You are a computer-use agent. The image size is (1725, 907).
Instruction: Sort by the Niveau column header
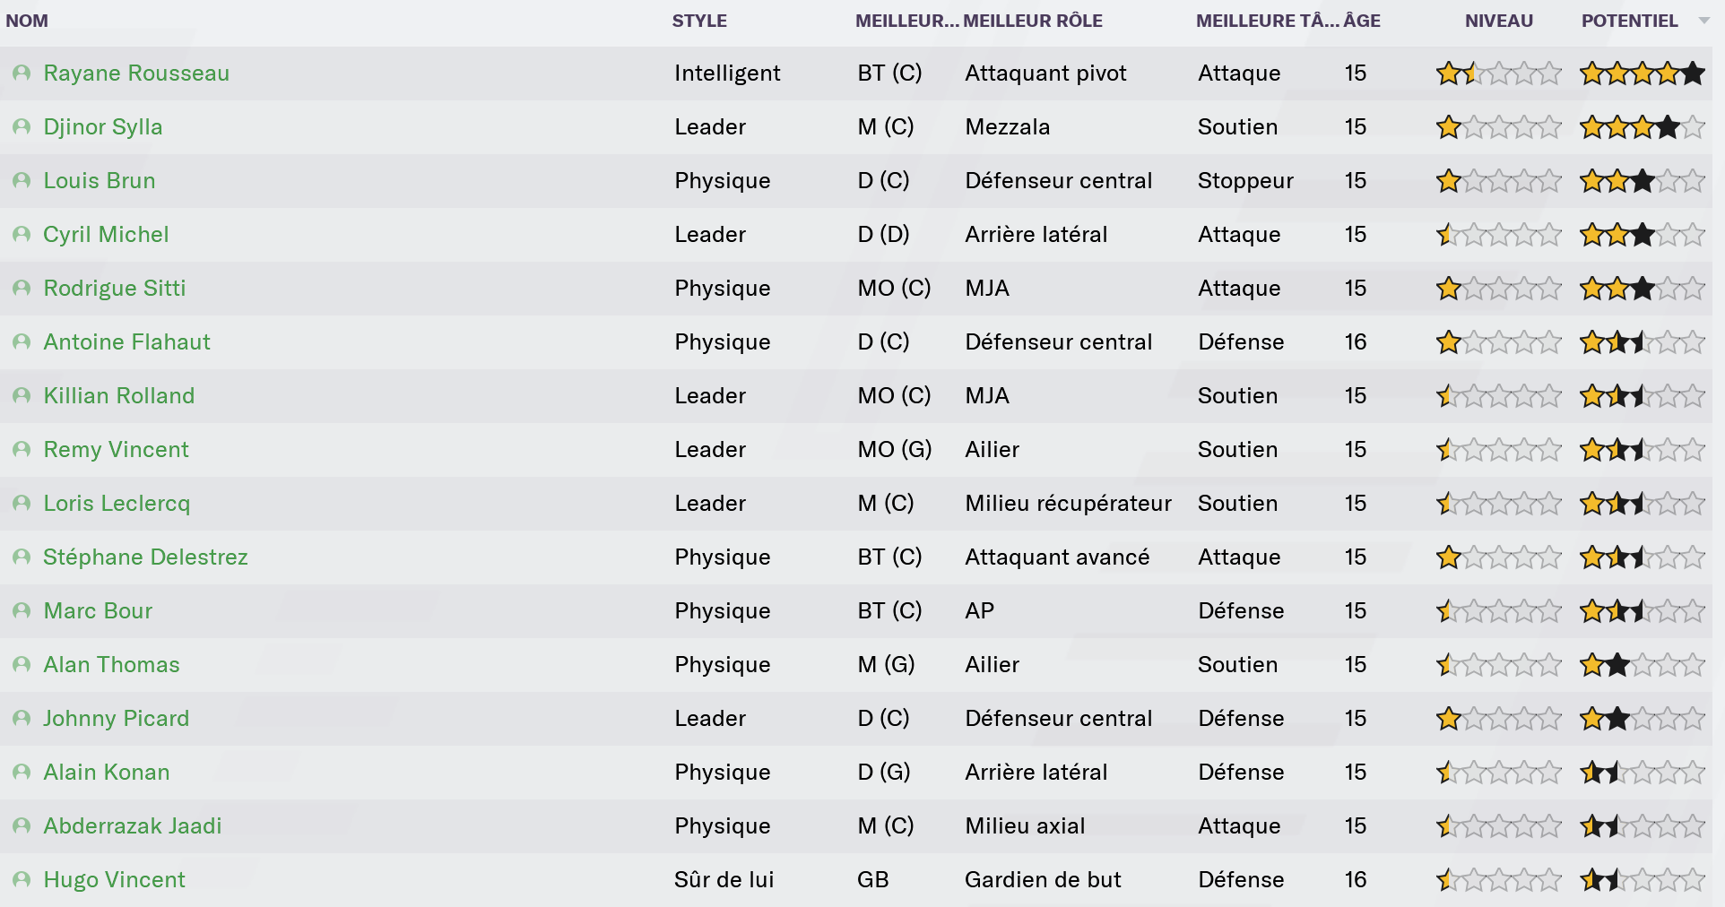pyautogui.click(x=1498, y=21)
